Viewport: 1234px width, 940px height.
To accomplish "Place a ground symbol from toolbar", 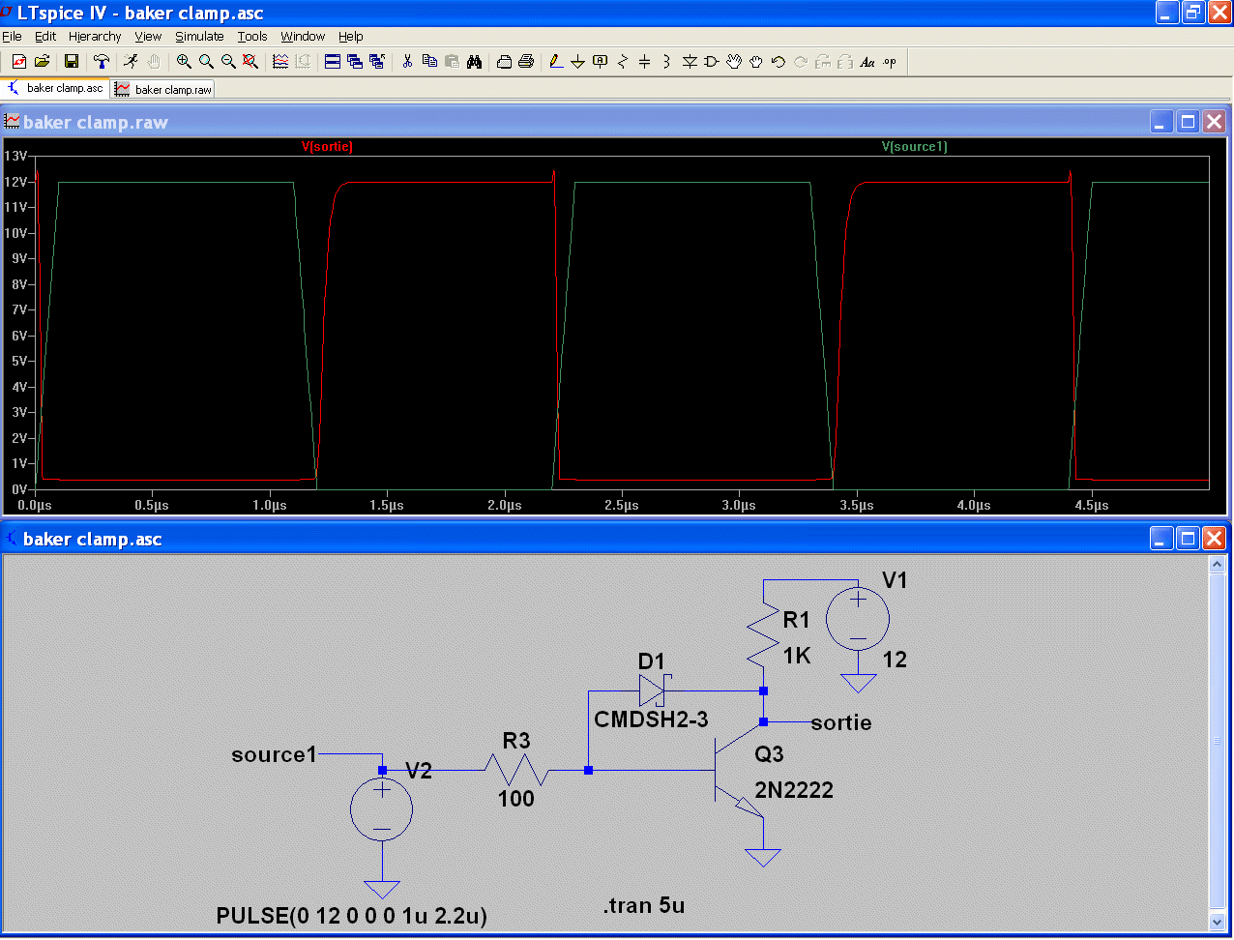I will coord(577,62).
